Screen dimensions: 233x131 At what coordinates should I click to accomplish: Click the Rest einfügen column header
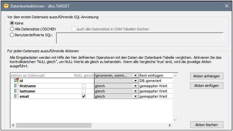pos(156,75)
